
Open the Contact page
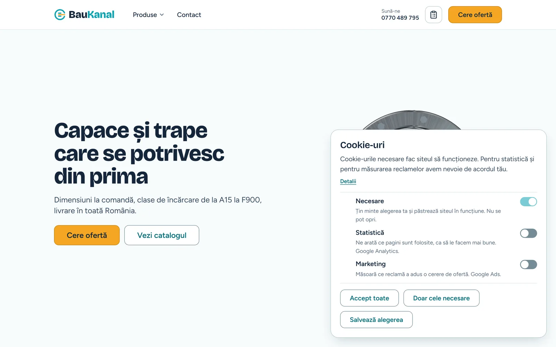(189, 15)
